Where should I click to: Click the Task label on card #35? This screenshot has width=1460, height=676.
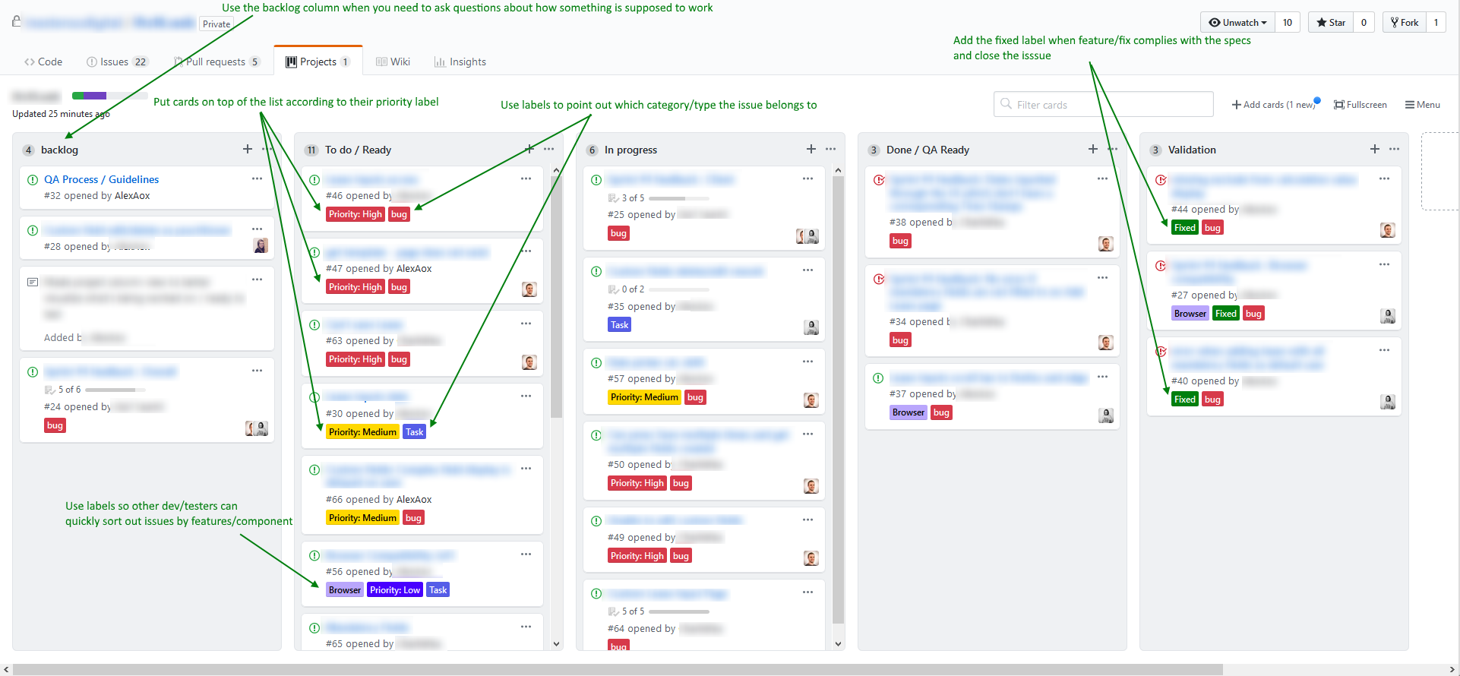(x=620, y=325)
